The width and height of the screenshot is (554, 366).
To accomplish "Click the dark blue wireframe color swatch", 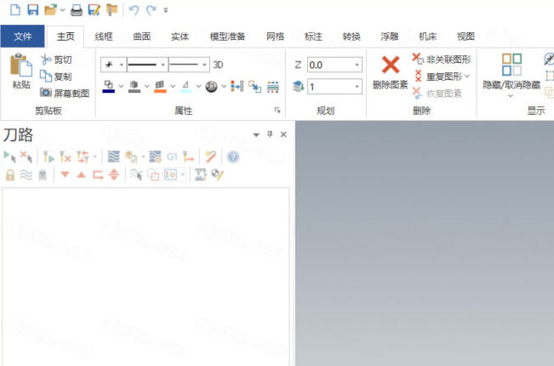I will tap(108, 87).
